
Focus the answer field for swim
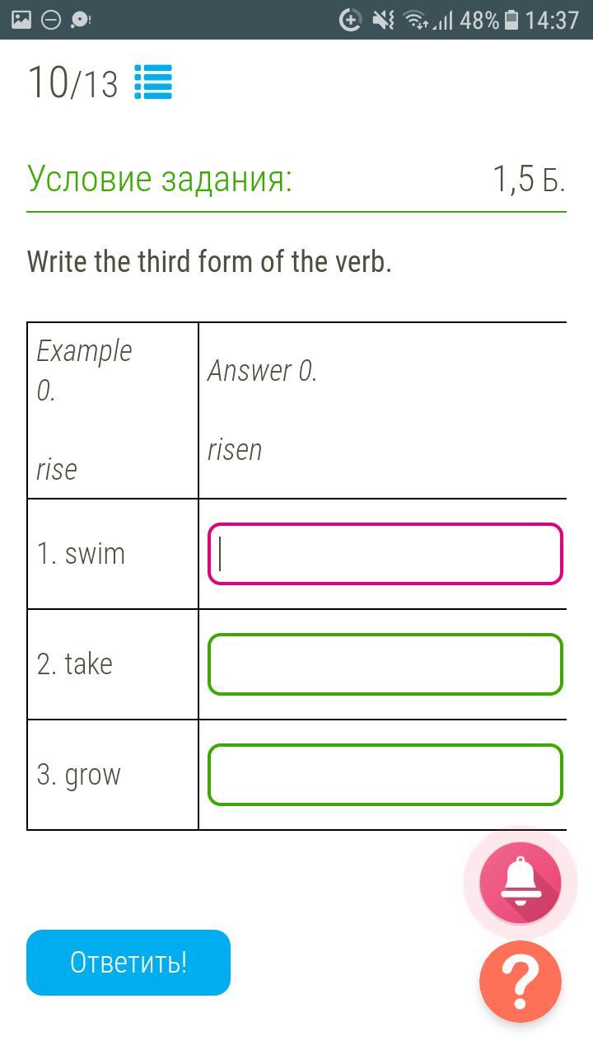tap(385, 554)
